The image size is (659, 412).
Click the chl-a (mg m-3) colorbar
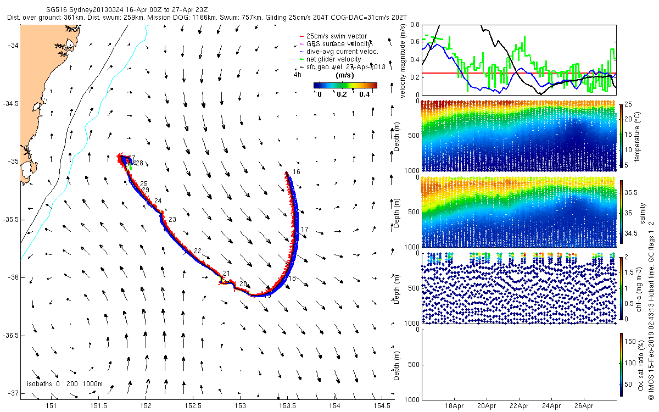point(622,288)
